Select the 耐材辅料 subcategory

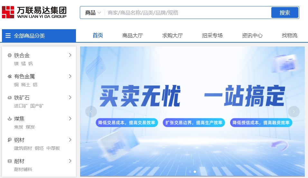(23, 169)
